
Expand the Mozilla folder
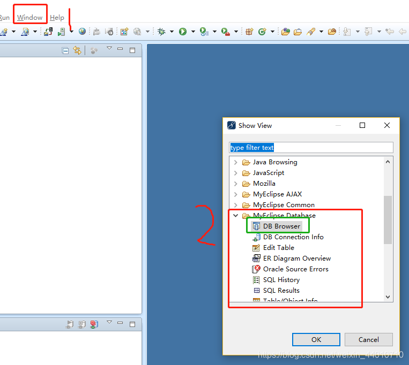tap(235, 184)
